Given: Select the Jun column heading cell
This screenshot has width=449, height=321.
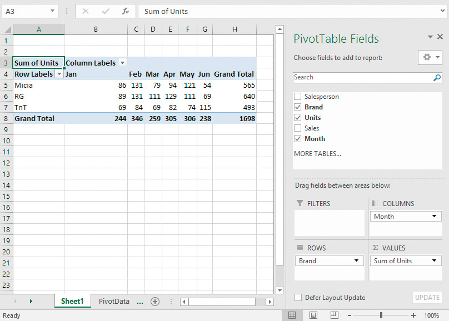Looking at the screenshot, I should tap(204, 74).
